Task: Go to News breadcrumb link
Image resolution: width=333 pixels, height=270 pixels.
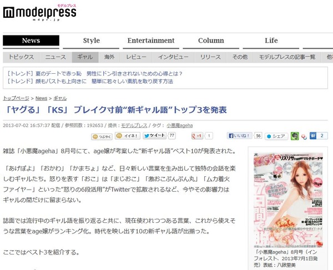Action: click(x=41, y=98)
